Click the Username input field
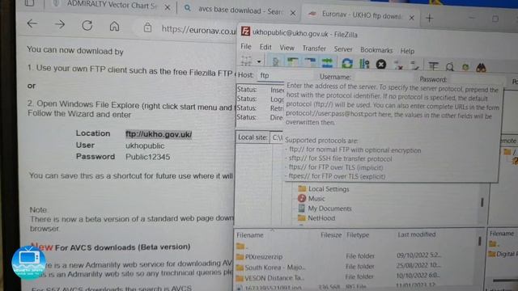This screenshot has height=291, width=518. 384,78
